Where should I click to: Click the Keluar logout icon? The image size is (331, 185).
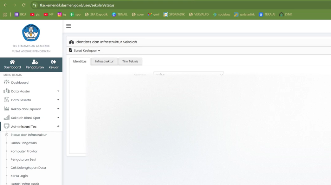[x=53, y=62]
